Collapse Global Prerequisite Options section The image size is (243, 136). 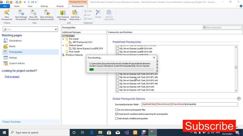click(x=239, y=99)
